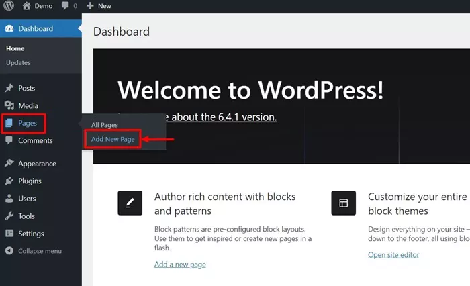Screen dimensions: 470x286
Task: Click the Block patterns are pre-configured paragraph
Action: (233, 238)
